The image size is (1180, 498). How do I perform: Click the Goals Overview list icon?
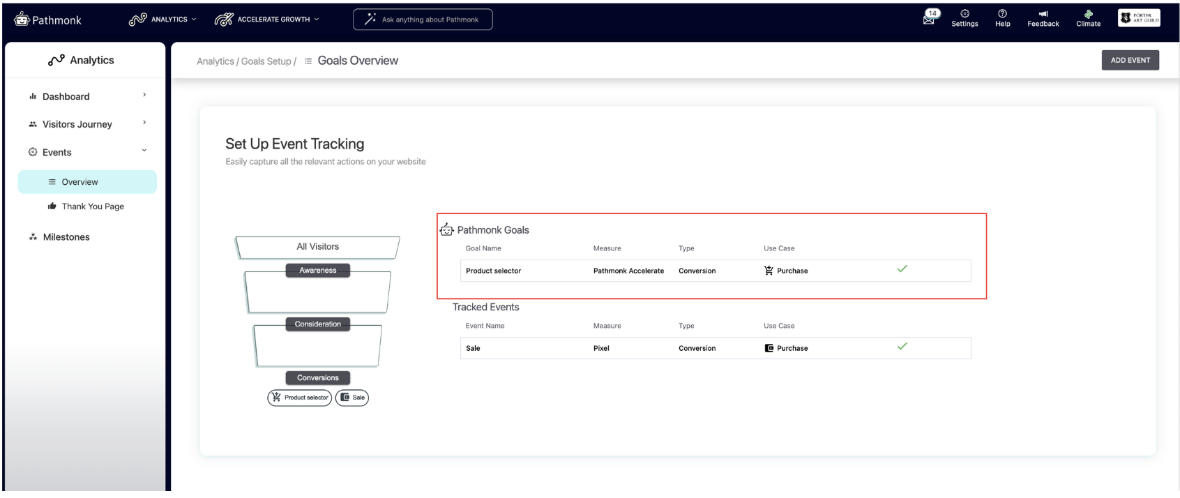pos(308,61)
